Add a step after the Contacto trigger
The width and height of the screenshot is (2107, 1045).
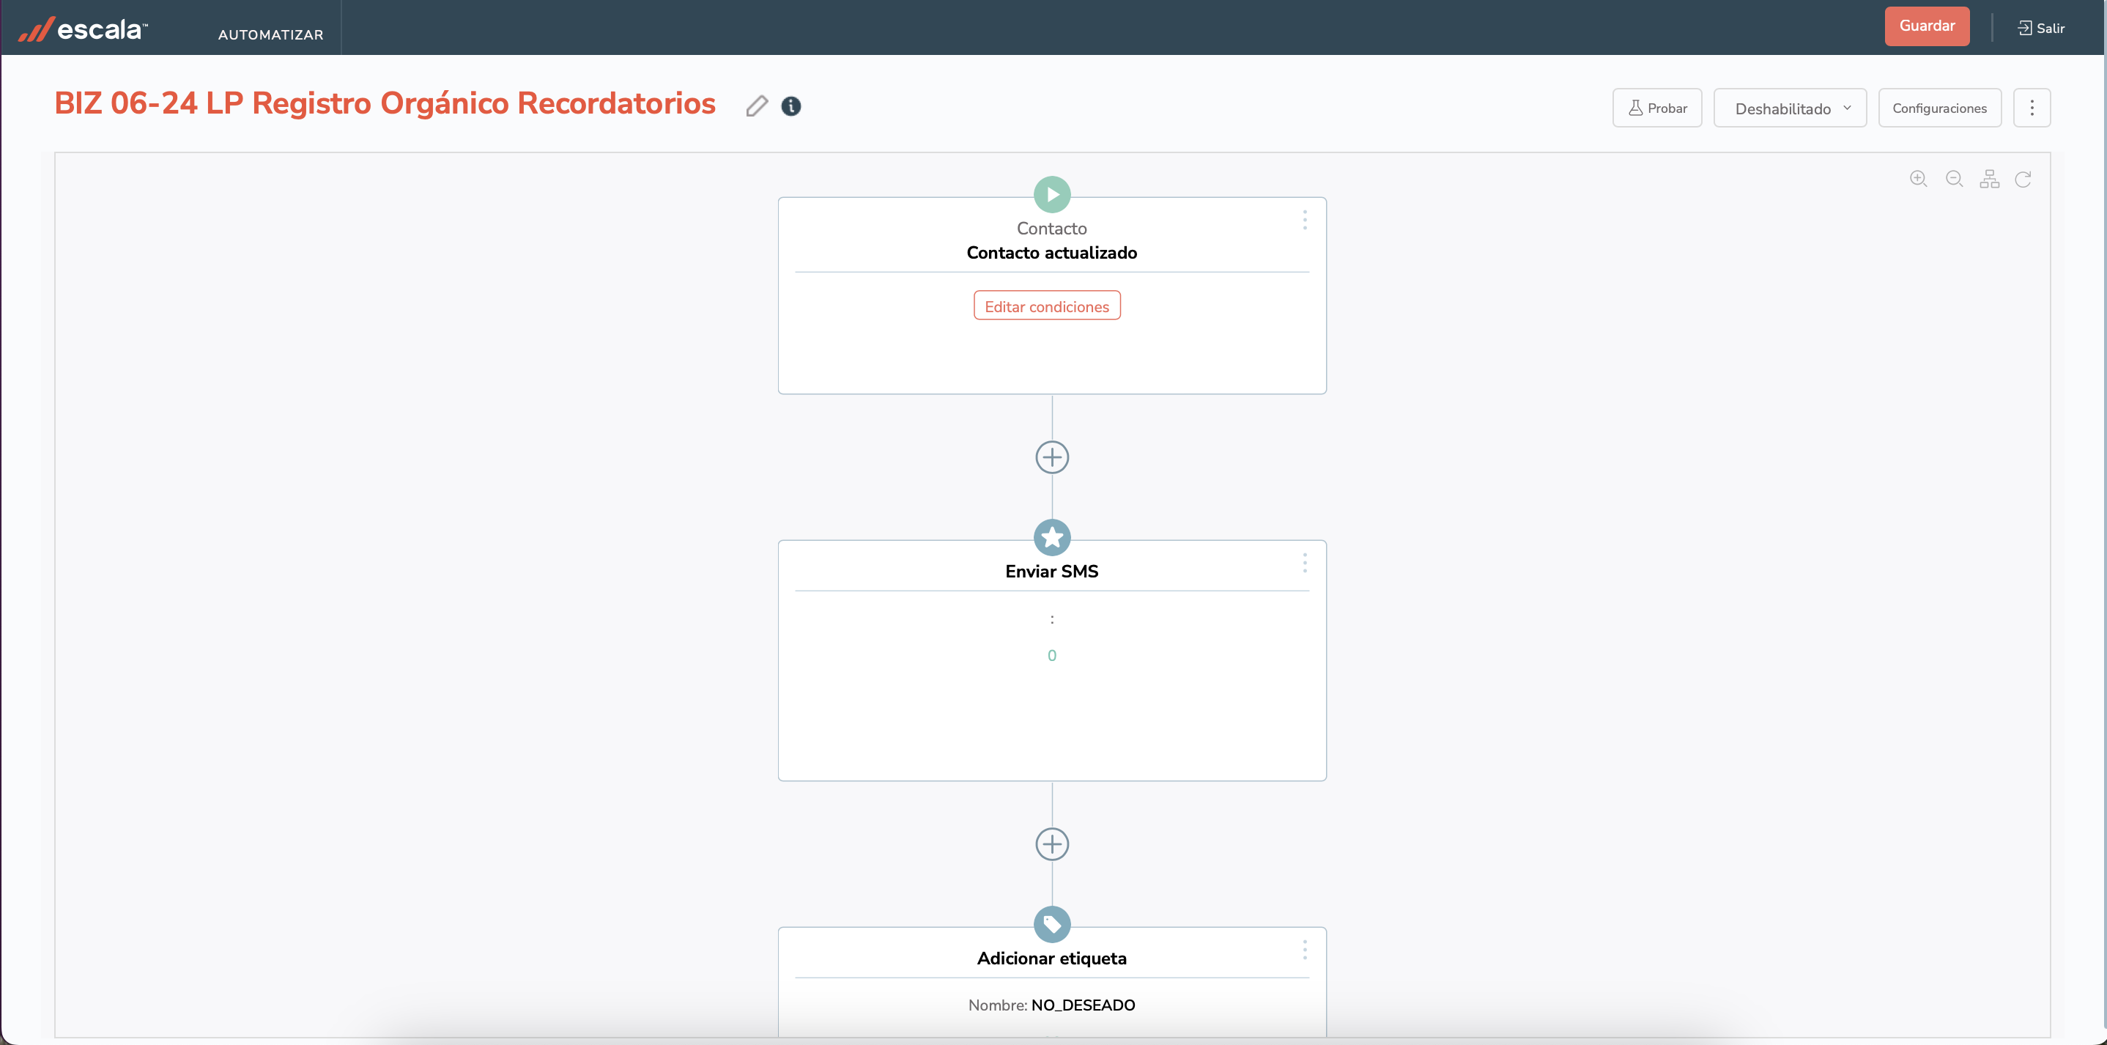pyautogui.click(x=1052, y=457)
